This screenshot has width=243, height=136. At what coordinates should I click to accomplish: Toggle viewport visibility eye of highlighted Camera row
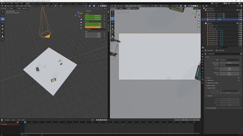click(x=239, y=20)
